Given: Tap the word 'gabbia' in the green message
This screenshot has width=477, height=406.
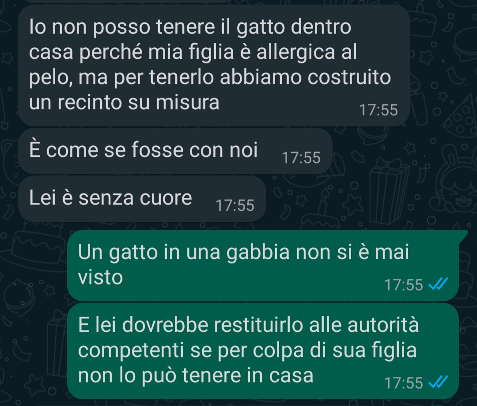Looking at the screenshot, I should [258, 253].
